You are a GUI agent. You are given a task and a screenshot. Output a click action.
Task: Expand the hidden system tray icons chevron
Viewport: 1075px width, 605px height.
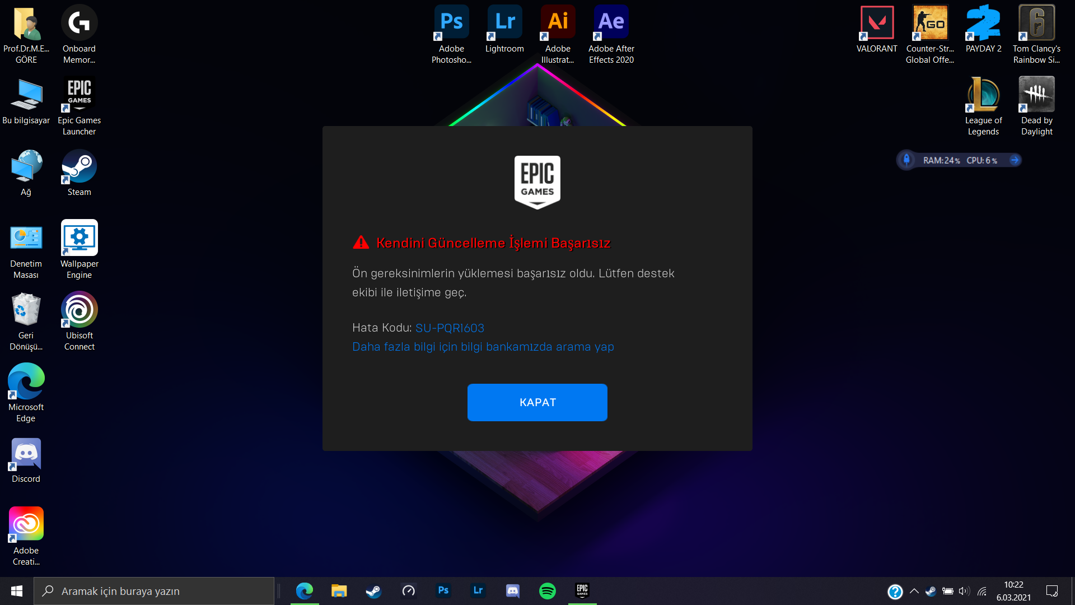tap(914, 591)
